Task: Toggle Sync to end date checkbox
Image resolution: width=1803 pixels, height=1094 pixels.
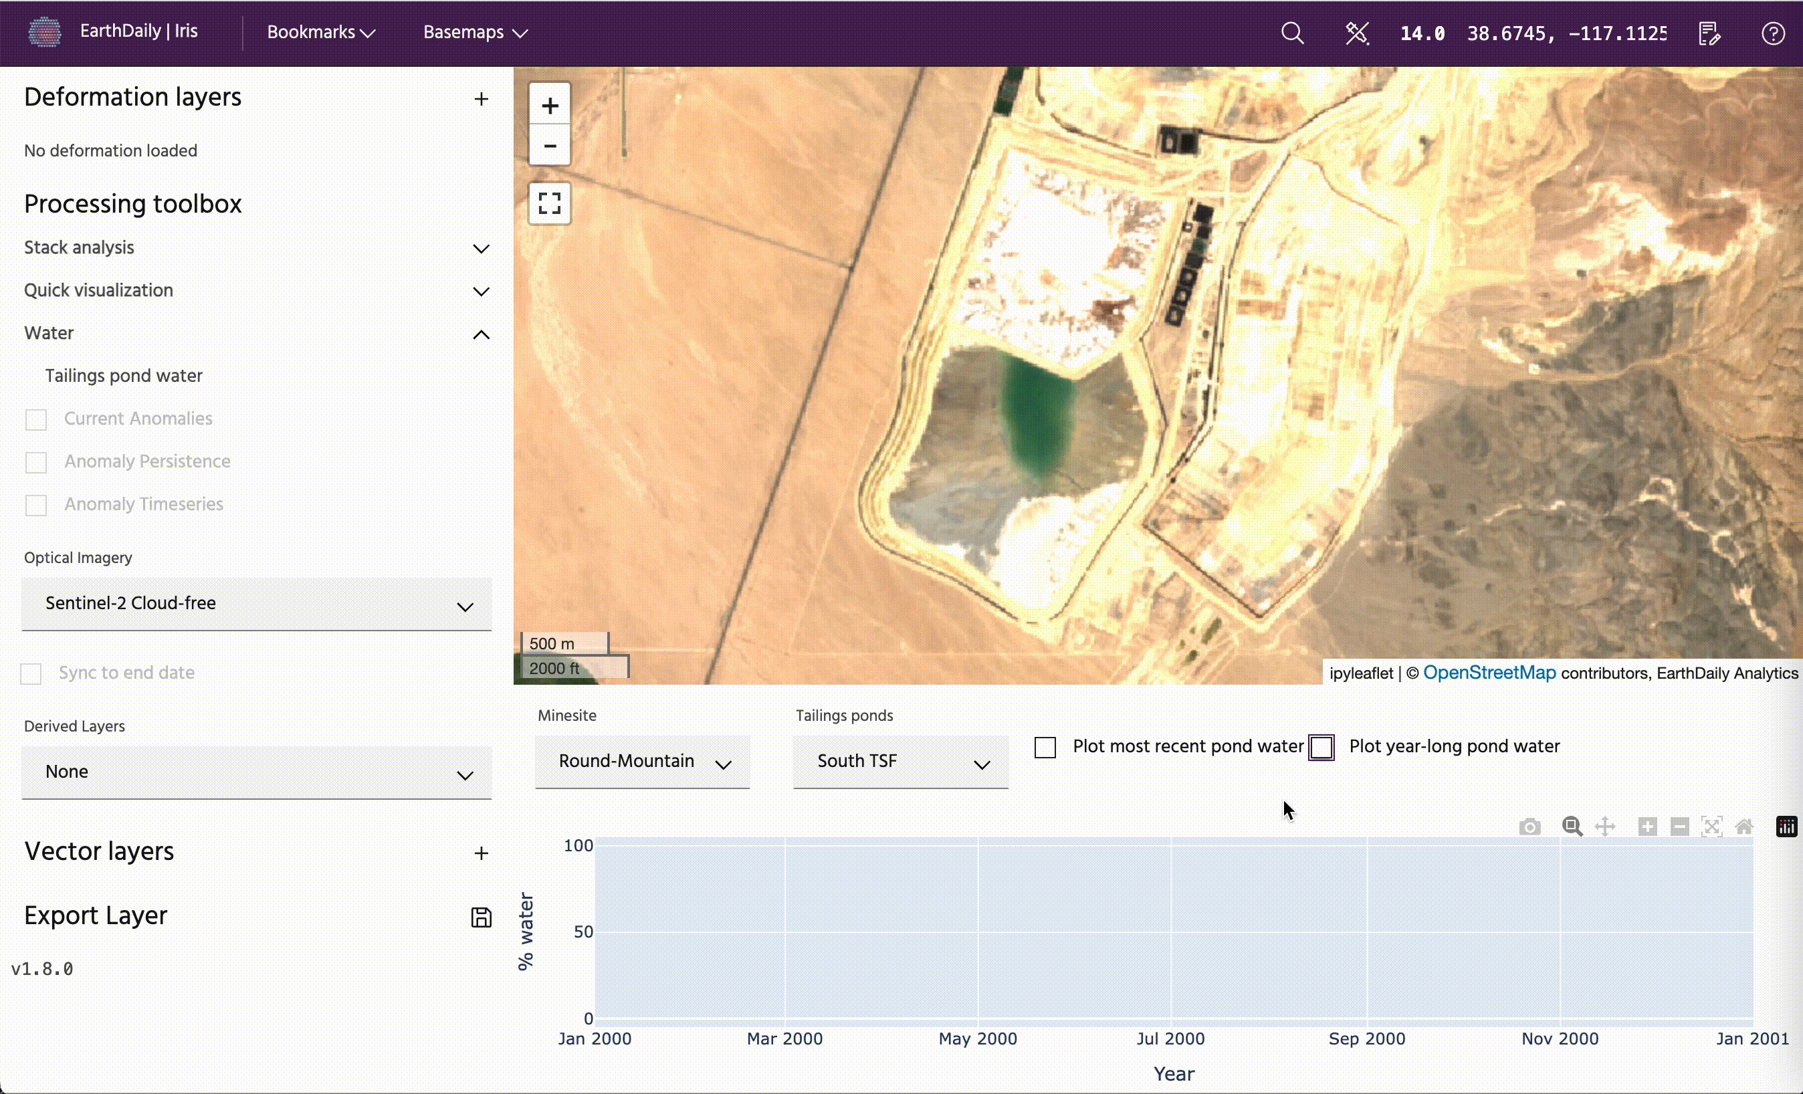Action: [31, 673]
